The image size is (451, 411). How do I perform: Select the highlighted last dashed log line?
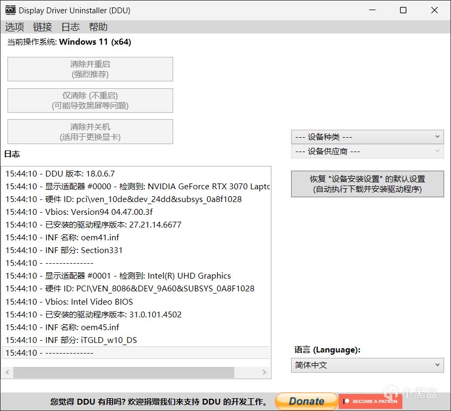[137, 353]
